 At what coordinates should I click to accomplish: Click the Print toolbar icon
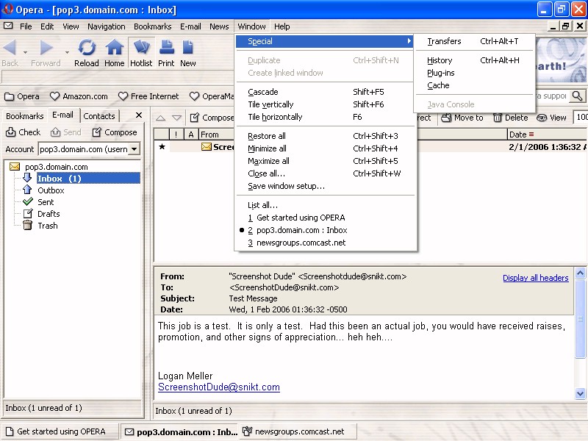[166, 53]
